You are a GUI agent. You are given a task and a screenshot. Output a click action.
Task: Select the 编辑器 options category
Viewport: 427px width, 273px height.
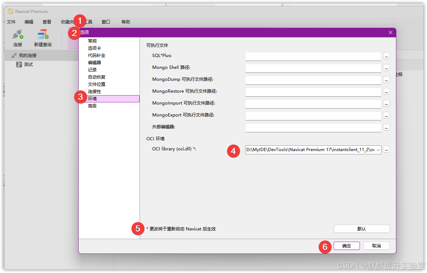pyautogui.click(x=94, y=63)
